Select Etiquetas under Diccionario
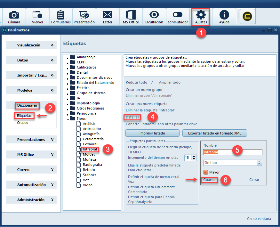 [x=24, y=116]
